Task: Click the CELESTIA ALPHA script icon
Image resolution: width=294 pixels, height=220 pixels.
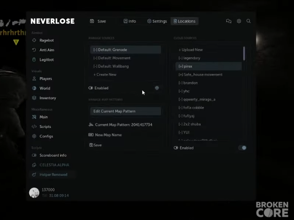Action: click(x=34, y=165)
